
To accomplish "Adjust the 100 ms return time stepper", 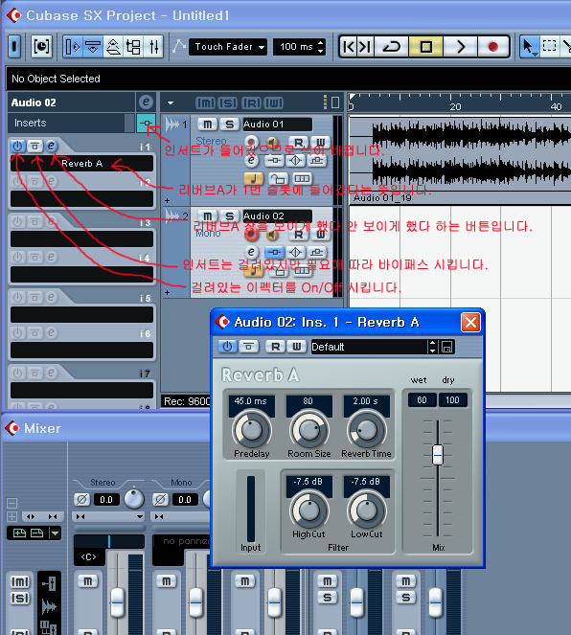I will coord(321,47).
